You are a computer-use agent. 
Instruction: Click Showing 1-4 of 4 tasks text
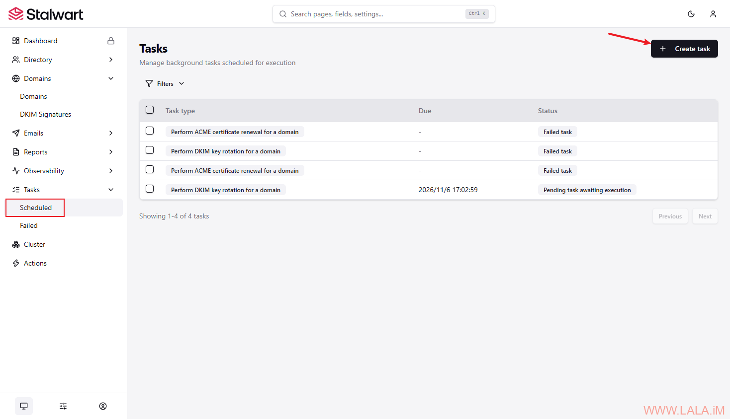pos(174,216)
